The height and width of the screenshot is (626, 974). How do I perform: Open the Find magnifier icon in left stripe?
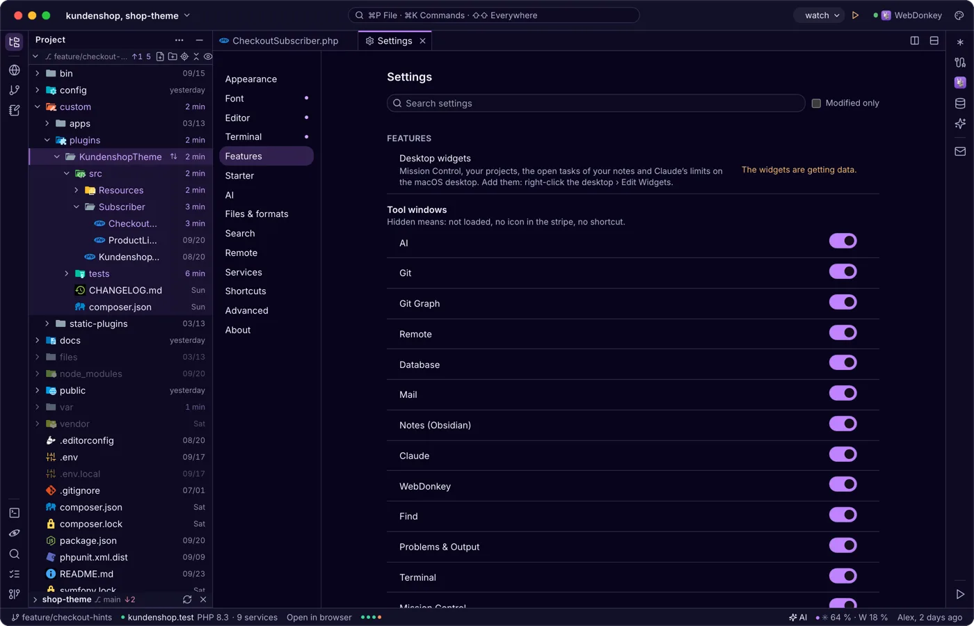[14, 554]
